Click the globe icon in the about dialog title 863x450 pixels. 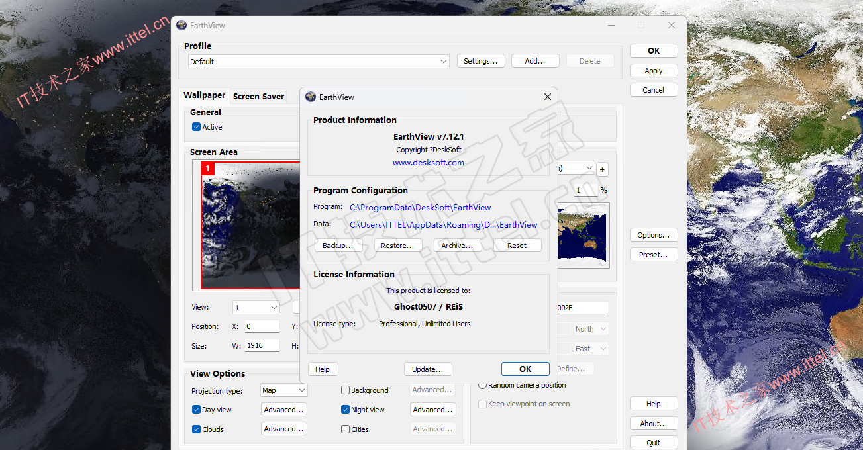point(311,97)
